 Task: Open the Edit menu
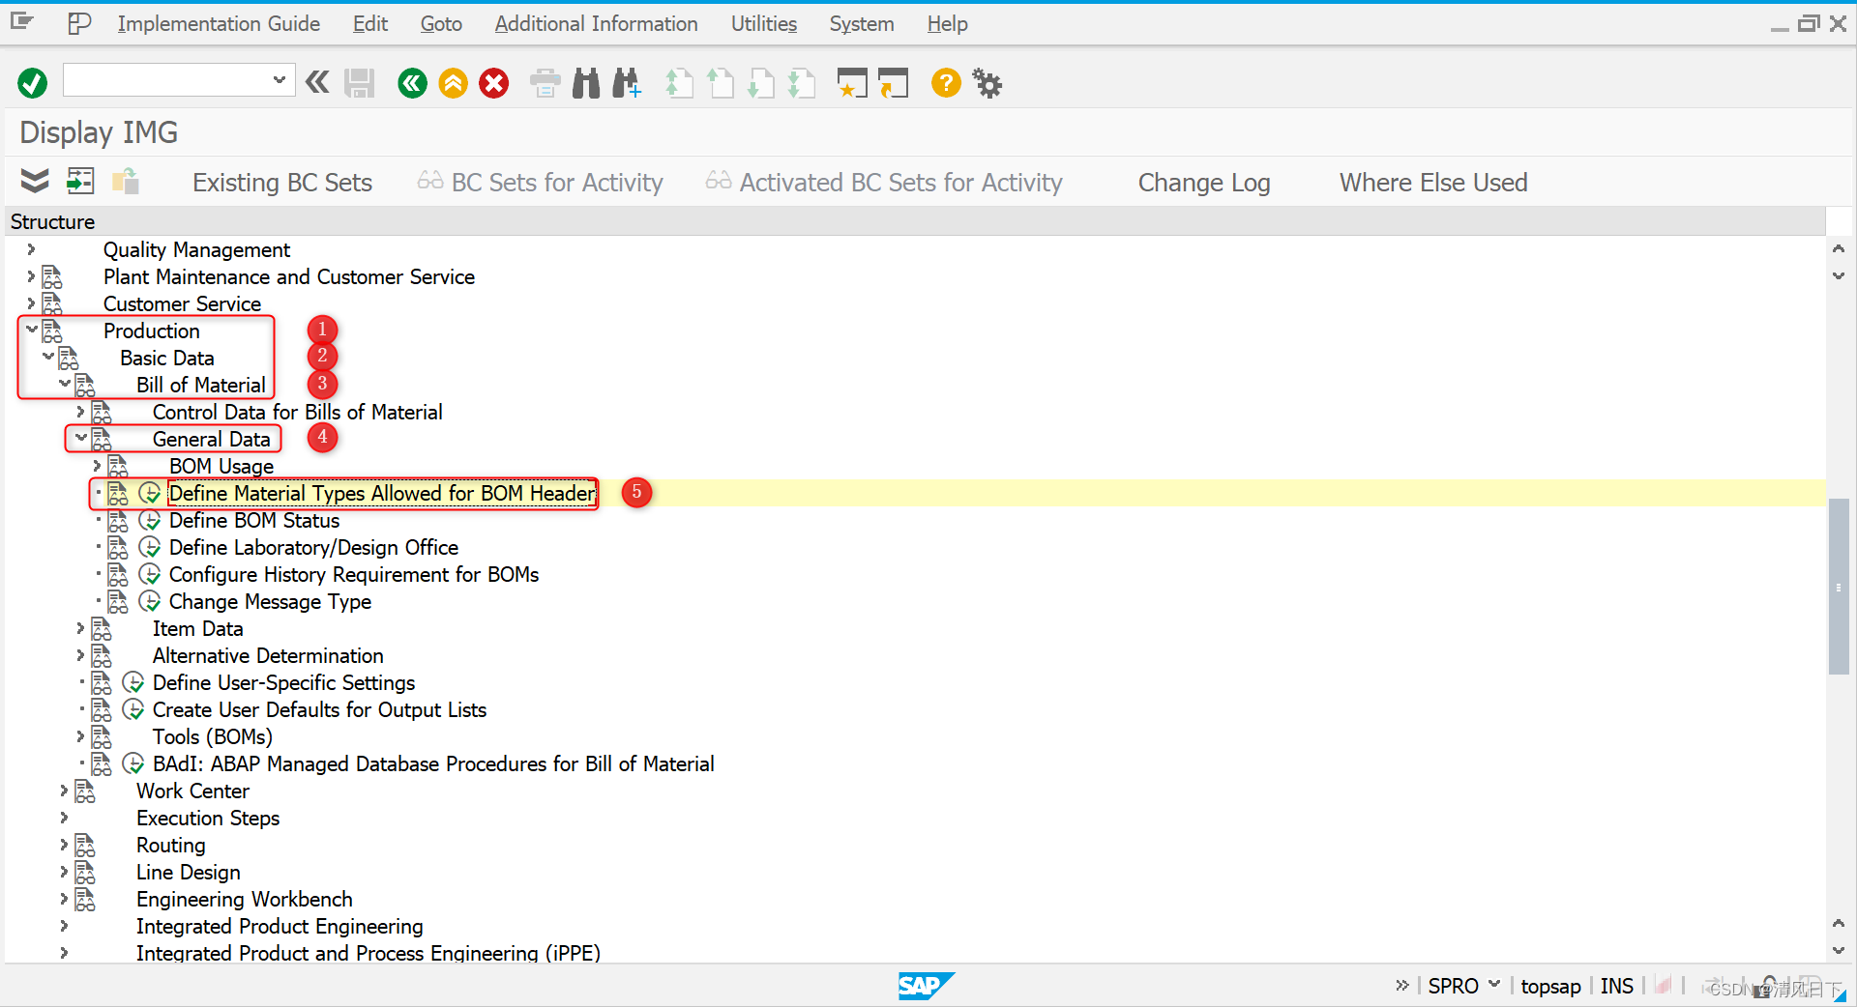[x=370, y=24]
